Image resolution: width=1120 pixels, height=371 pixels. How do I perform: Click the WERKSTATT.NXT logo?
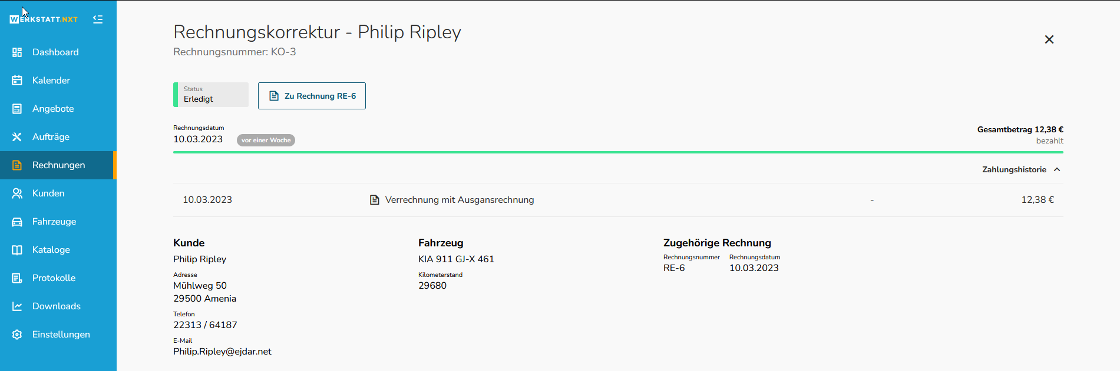pos(44,19)
